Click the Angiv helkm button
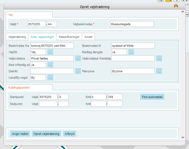The height and width of the screenshot is (149, 189). (20, 134)
